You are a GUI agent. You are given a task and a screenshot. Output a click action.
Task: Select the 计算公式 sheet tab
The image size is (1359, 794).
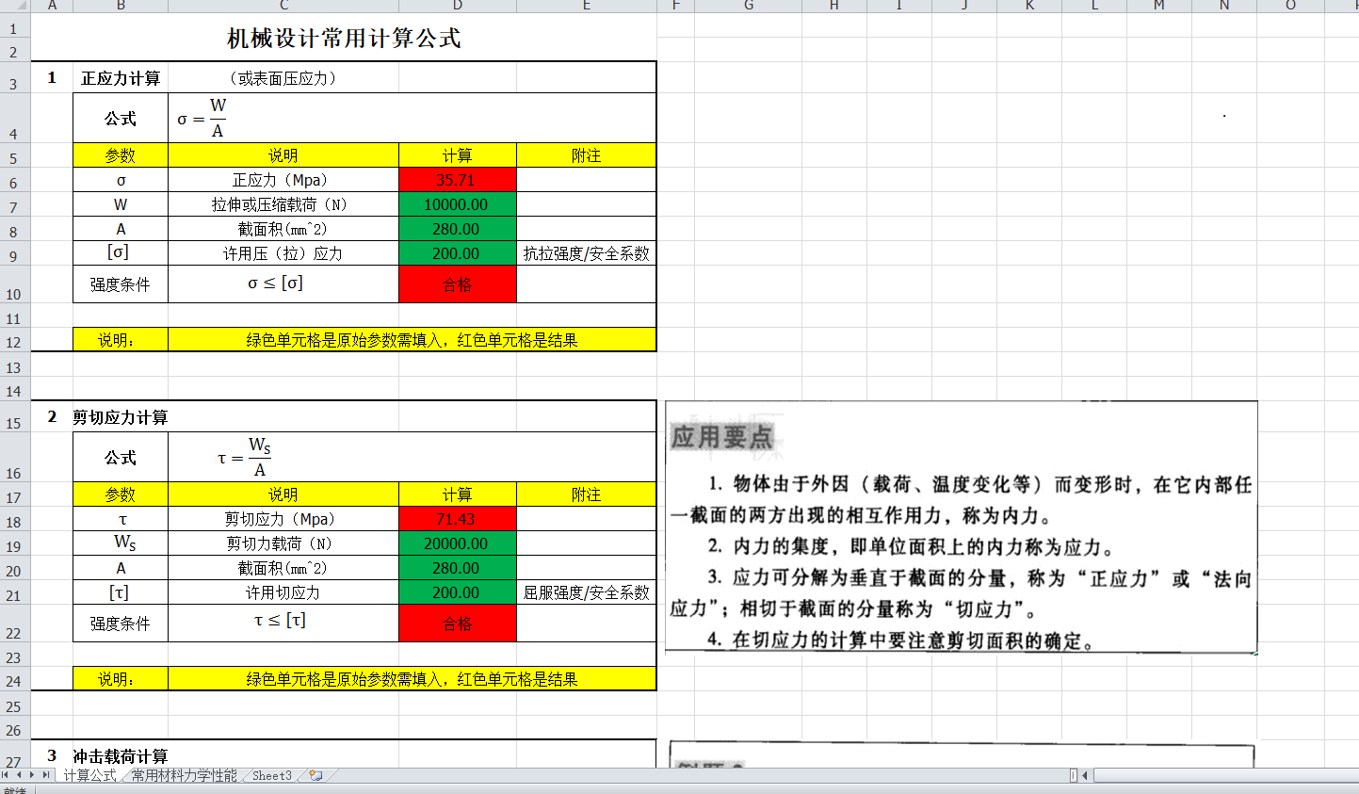(89, 776)
